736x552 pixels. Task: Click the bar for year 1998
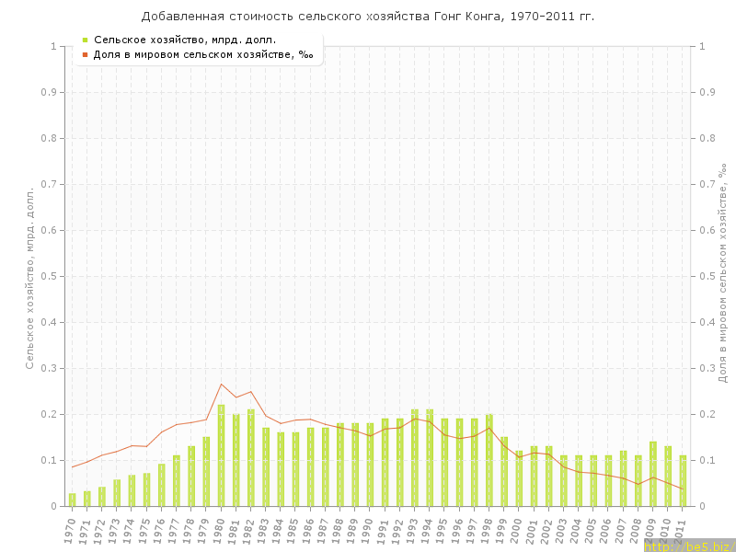click(489, 460)
